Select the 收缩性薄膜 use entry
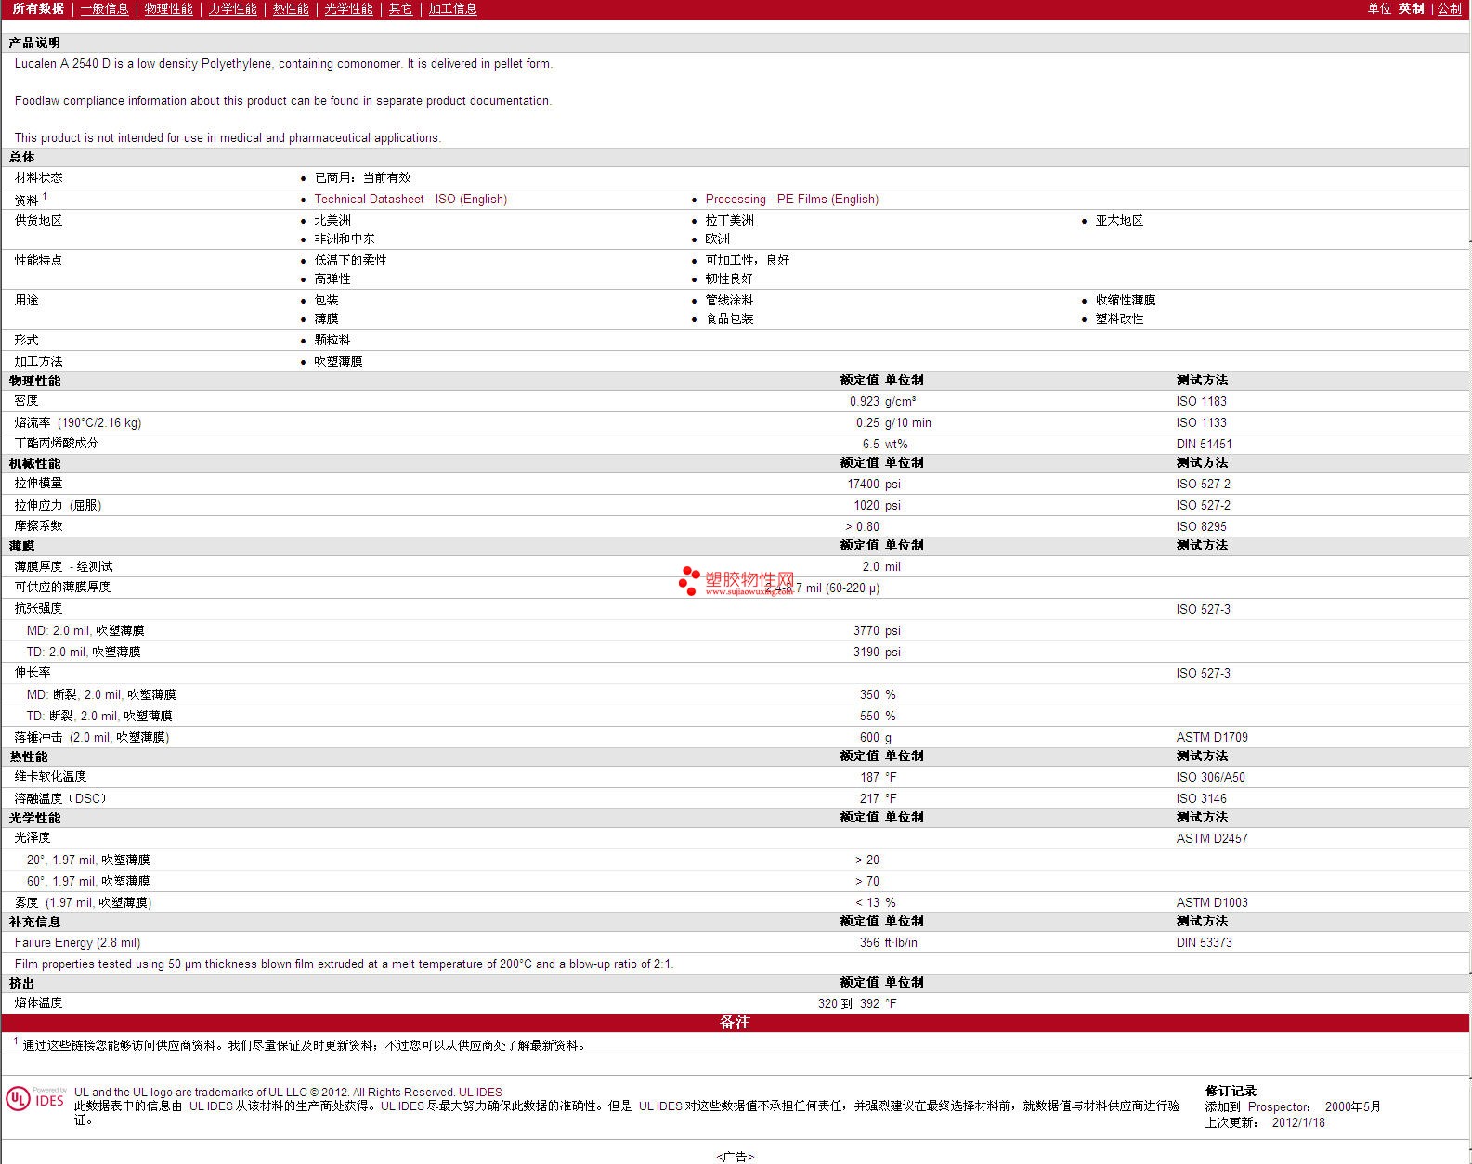The height and width of the screenshot is (1164, 1472). (x=1126, y=300)
